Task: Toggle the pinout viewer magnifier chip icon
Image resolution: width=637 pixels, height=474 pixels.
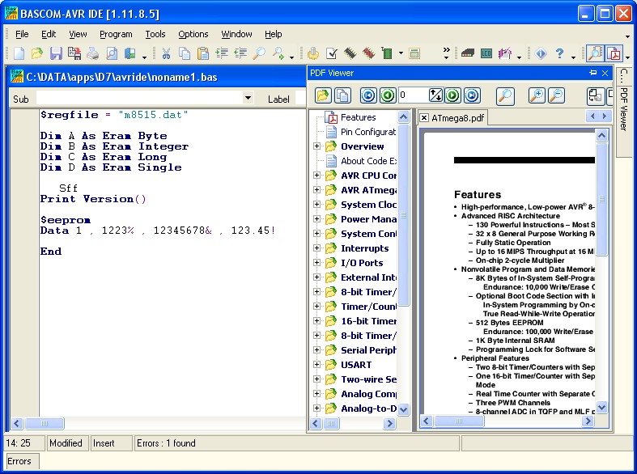Action: point(595,53)
